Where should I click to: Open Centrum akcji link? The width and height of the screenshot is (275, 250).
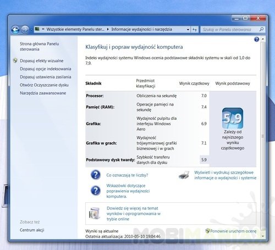pyautogui.click(x=32, y=230)
